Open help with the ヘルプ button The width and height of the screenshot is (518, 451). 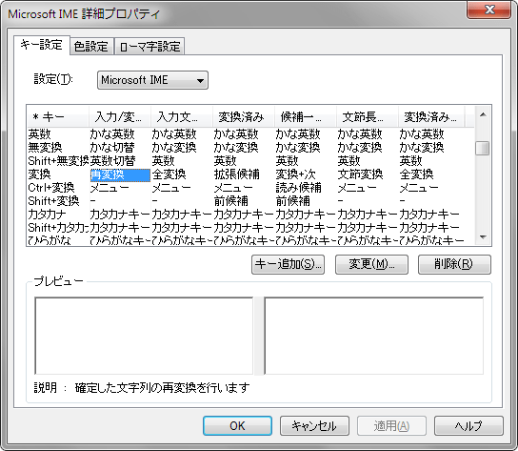(468, 425)
